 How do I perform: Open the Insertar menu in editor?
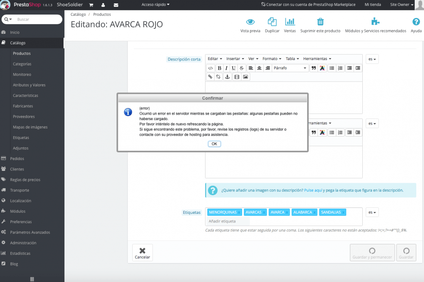235,59
